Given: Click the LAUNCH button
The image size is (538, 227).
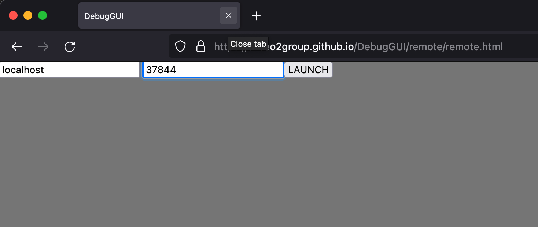Looking at the screenshot, I should click(x=308, y=70).
